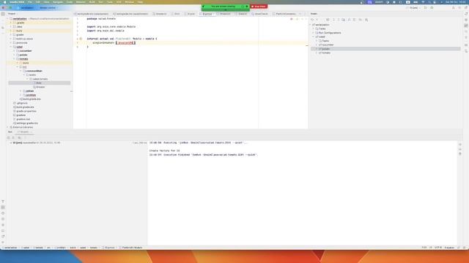Viewport: 469px width, 263px height.
Task: Click the Create factory for DI console line
Action: pos(164,151)
